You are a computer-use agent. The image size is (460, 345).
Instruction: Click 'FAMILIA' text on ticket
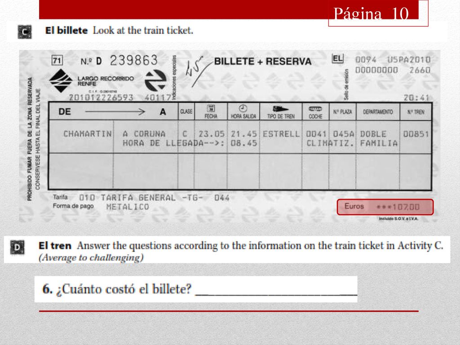[x=379, y=143]
